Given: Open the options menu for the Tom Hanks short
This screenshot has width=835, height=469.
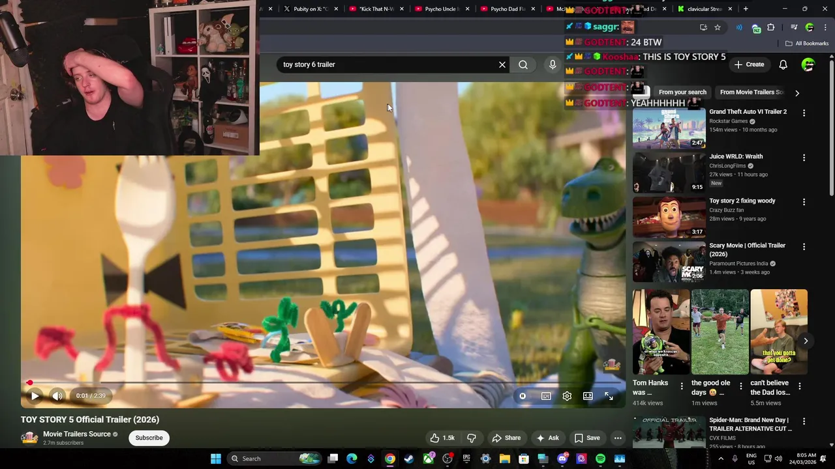Looking at the screenshot, I should click(682, 386).
